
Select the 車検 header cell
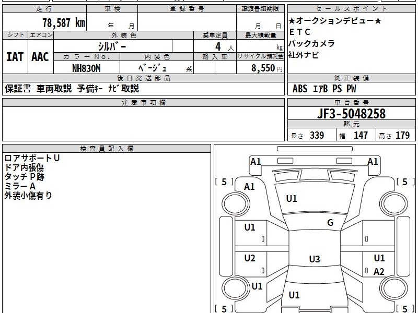112,9
